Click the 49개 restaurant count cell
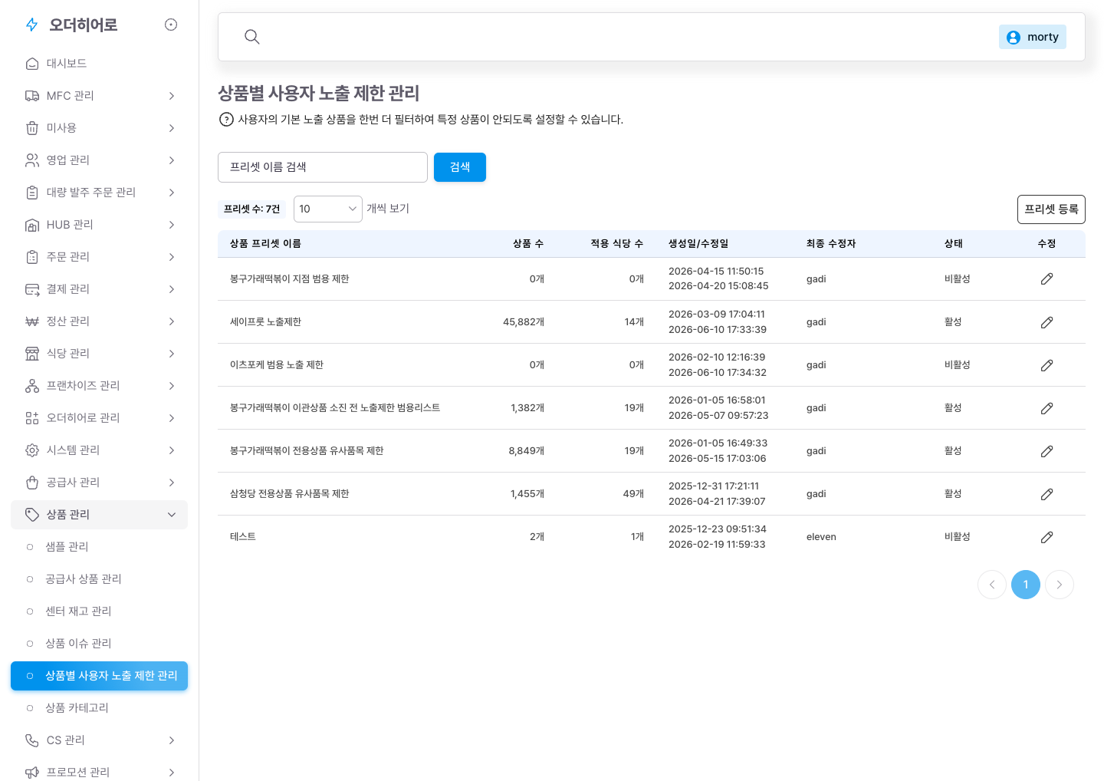The image size is (1104, 781). 633,494
